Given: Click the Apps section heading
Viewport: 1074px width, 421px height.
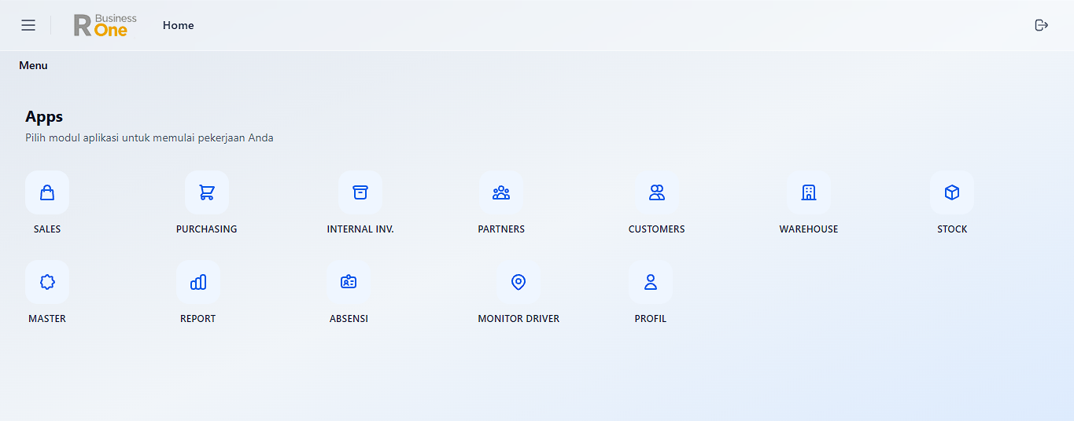Looking at the screenshot, I should 44,116.
